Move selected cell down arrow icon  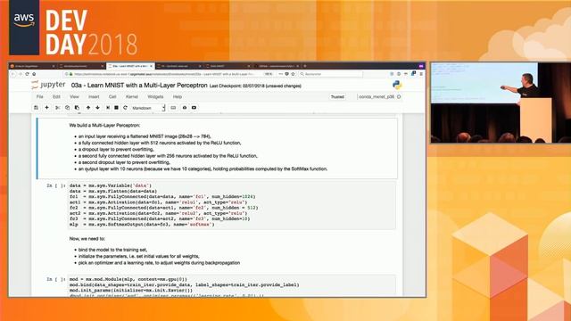(x=97, y=108)
